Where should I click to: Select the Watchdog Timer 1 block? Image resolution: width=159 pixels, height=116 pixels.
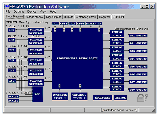click(59, 96)
